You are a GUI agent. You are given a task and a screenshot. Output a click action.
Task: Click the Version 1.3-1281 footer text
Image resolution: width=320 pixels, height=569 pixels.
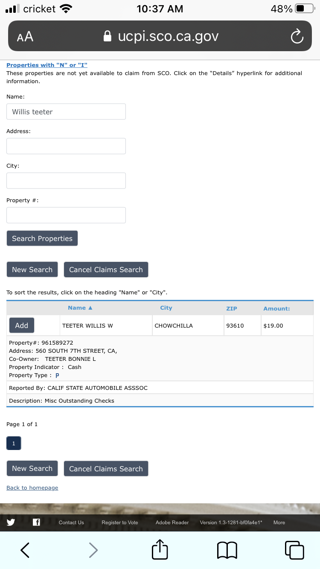[231, 522]
